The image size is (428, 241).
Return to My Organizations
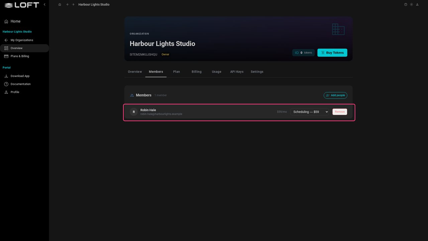tap(24, 40)
